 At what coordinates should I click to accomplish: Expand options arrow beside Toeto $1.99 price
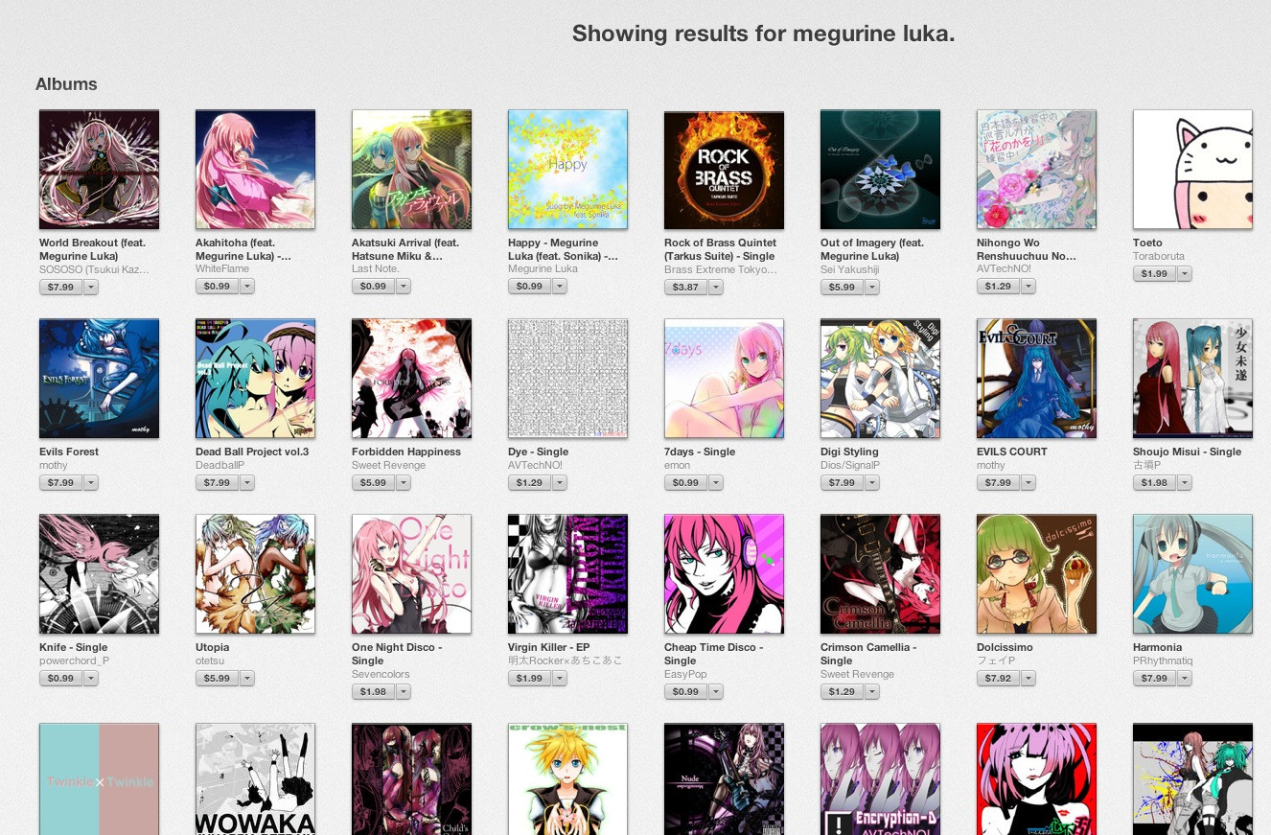tap(1185, 273)
